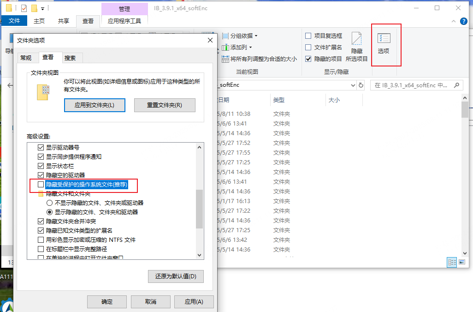Image resolution: width=473 pixels, height=312 pixels.
Task: Click the quick access properties checkmark icon
Action: (x=24, y=8)
